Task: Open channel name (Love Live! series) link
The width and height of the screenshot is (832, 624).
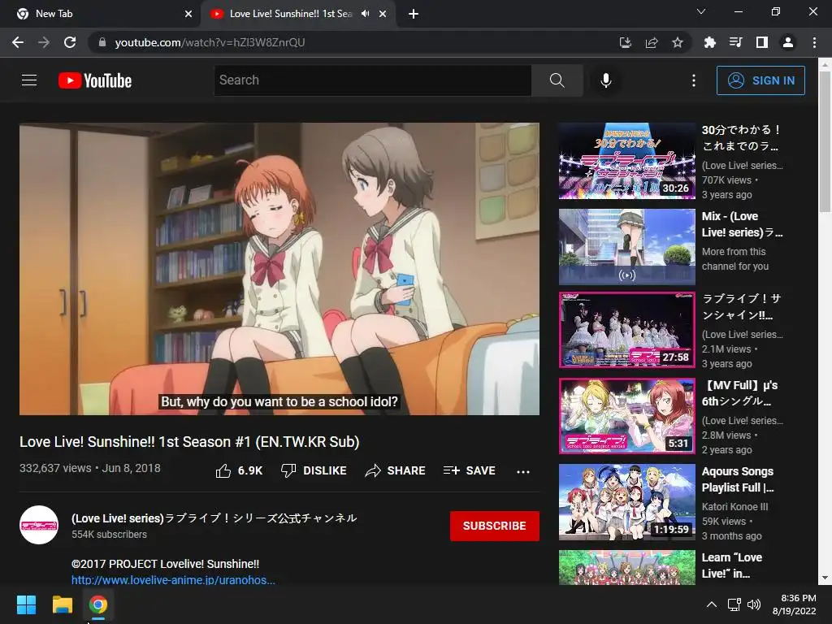Action: (x=214, y=518)
